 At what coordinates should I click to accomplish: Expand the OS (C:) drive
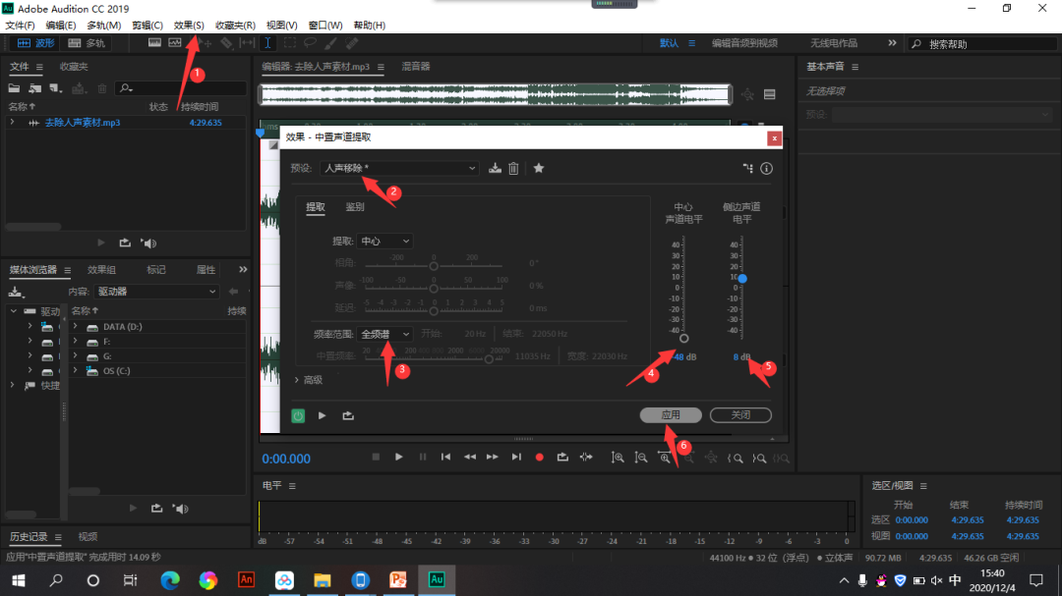[75, 371]
